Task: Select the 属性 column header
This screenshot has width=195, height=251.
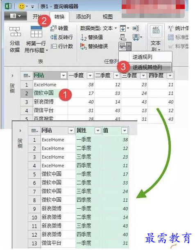Action: (x=82, y=131)
